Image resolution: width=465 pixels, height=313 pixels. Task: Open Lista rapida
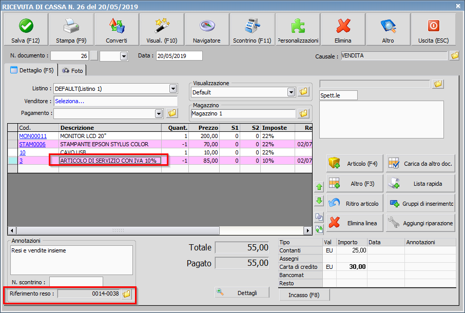420,184
